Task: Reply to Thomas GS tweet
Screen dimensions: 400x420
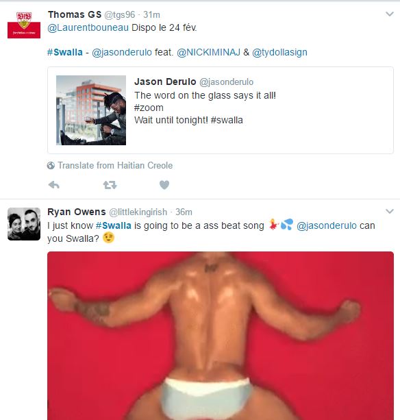Action: pyautogui.click(x=54, y=185)
